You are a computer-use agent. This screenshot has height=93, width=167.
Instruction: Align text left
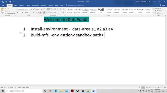pos(44,13)
